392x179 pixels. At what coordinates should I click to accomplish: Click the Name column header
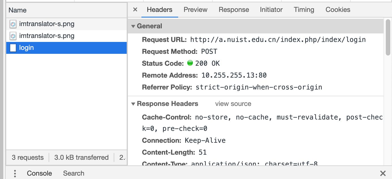pyautogui.click(x=66, y=10)
